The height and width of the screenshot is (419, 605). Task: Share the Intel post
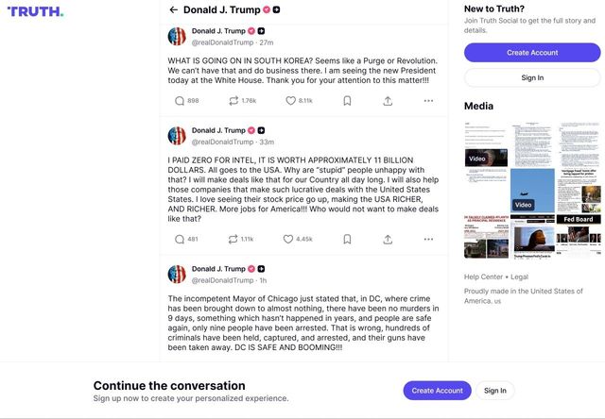click(x=388, y=239)
